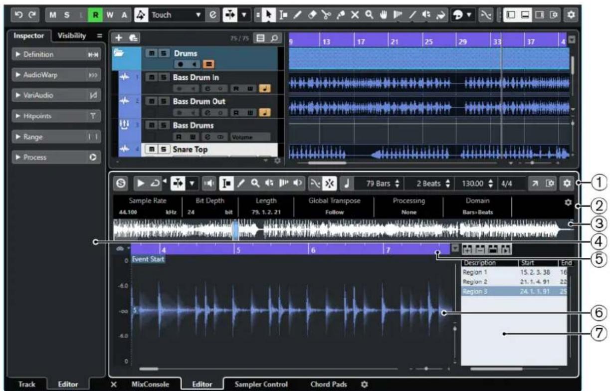Select the hand-shaped Comp tool
This screenshot has height=391, width=610.
[x=383, y=15]
